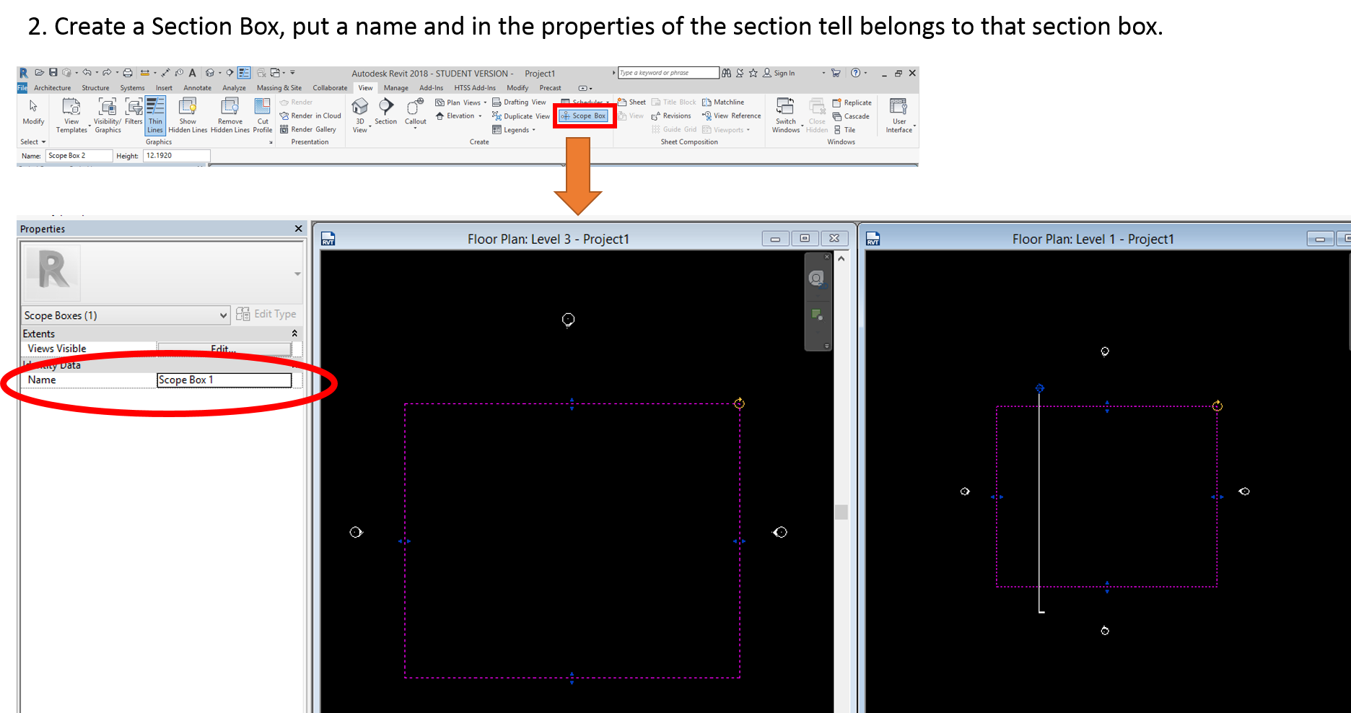This screenshot has height=713, width=1351.
Task: Click the Name field showing Scope Box 1
Action: 224,380
